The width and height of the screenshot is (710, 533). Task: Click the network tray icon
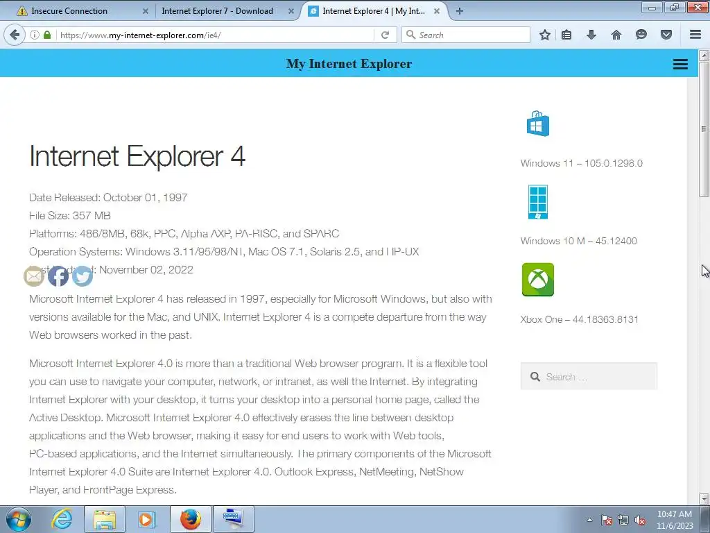[623, 521]
